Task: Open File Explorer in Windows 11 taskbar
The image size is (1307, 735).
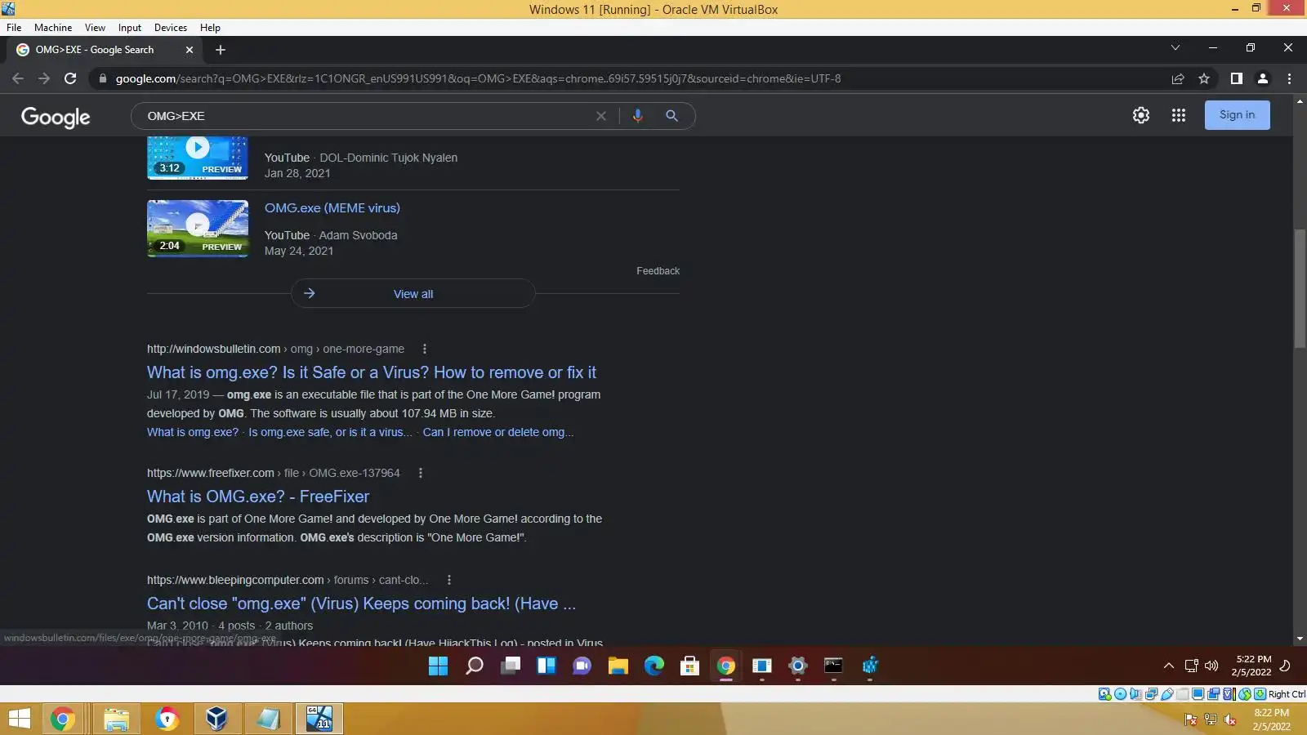Action: tap(618, 666)
